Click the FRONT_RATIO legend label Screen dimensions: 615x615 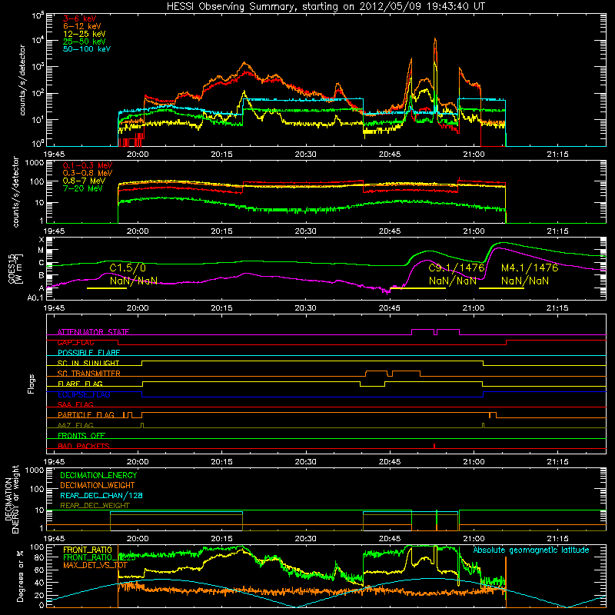(88, 550)
